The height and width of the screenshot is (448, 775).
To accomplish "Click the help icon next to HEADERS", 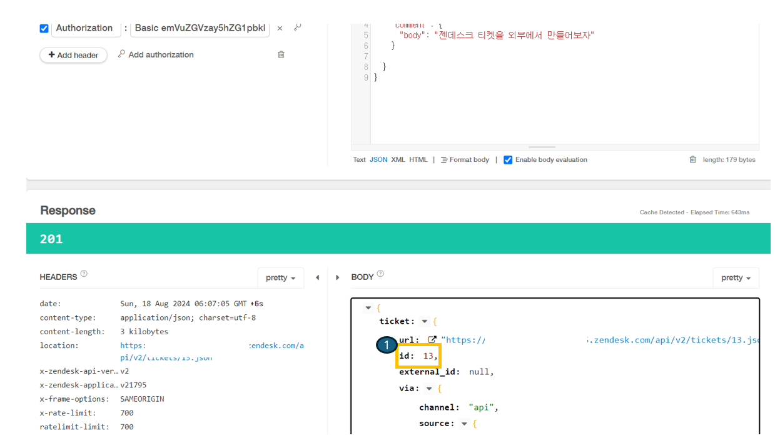I will [83, 273].
